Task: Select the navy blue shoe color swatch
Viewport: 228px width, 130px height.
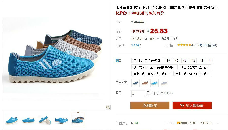Action: point(136,83)
